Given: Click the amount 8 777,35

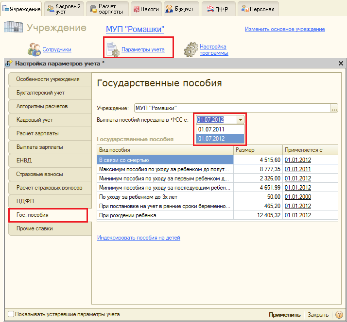Looking at the screenshot, I should click(270, 169).
